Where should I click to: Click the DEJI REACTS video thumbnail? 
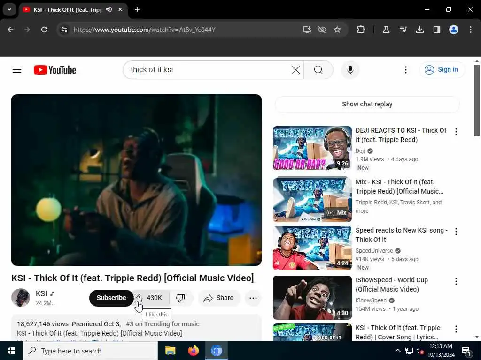(x=312, y=148)
